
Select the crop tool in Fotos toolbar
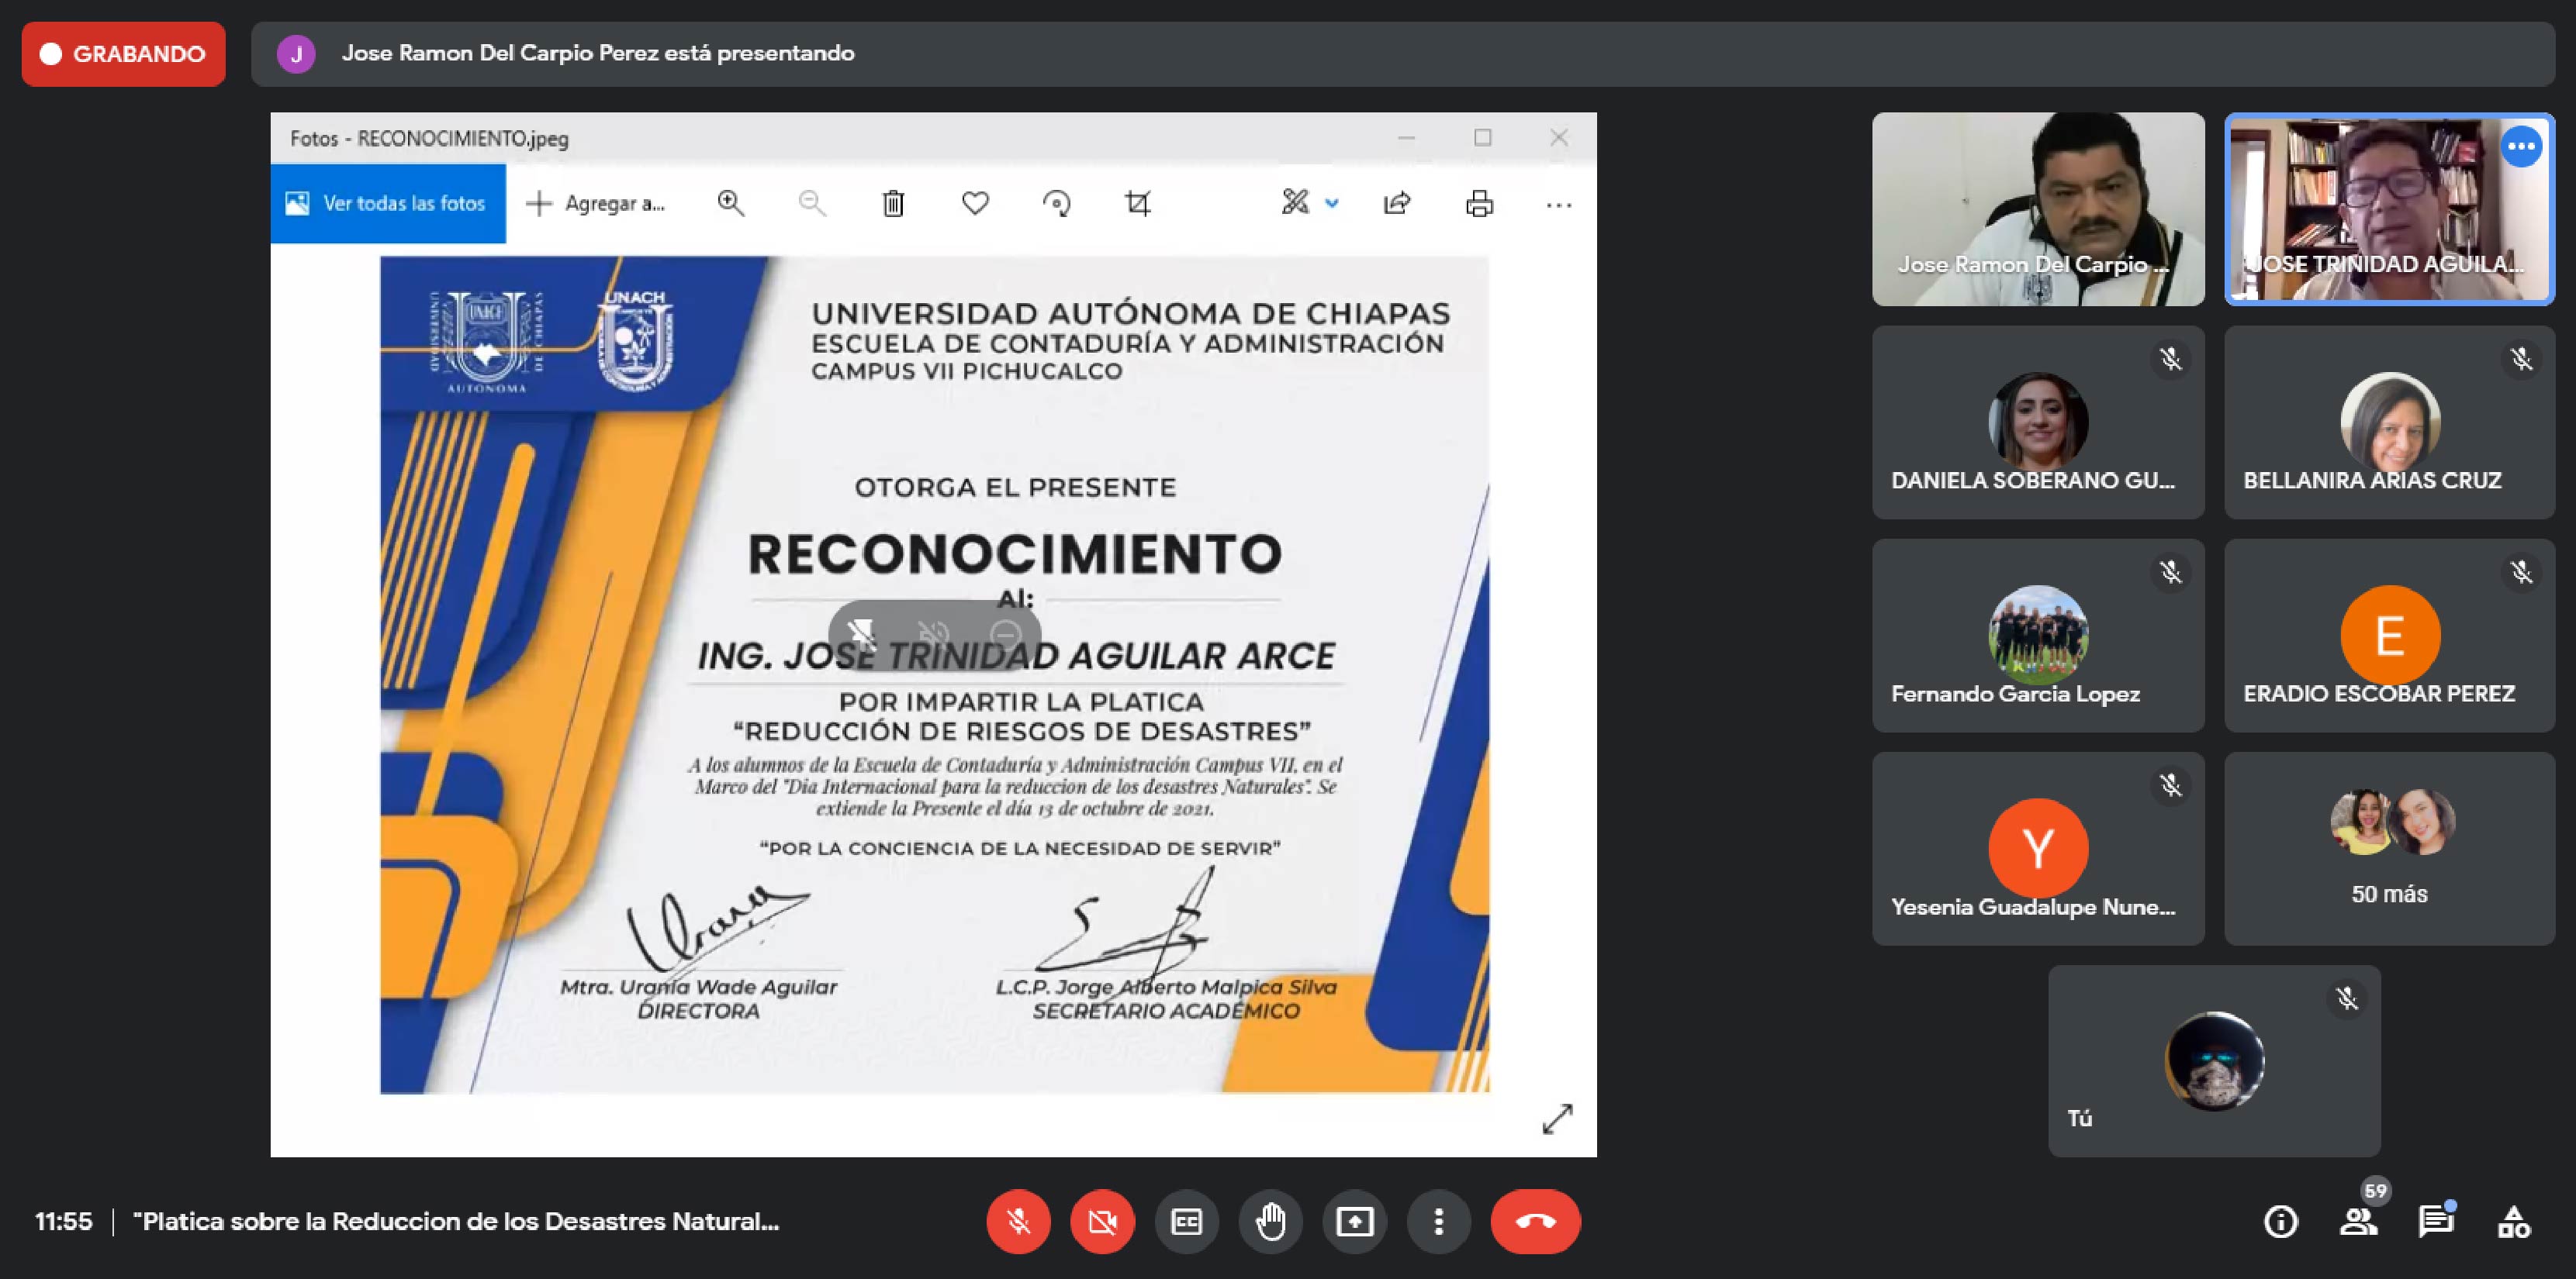[1138, 204]
